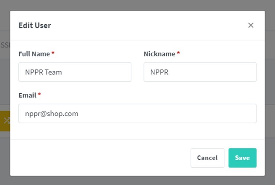This screenshot has height=185, width=275.
Task: Focus the Nickname input field
Action: tap(200, 72)
